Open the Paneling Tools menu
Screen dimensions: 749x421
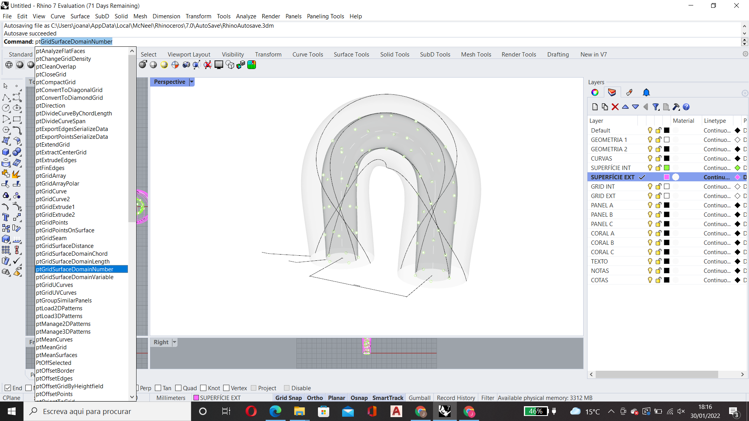click(325, 16)
